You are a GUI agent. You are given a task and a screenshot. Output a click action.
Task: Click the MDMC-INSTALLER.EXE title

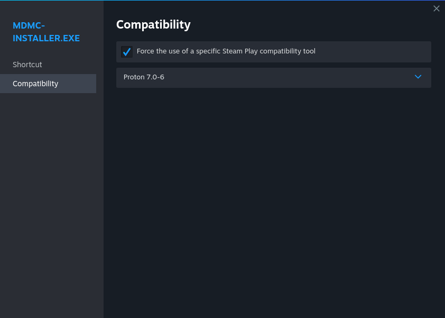[x=46, y=32]
